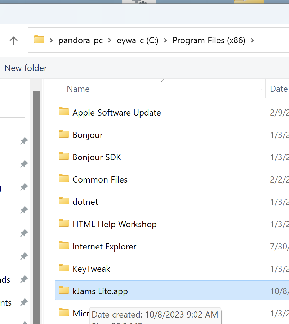
Task: Click the KeyTweak folder name
Action: (x=91, y=269)
